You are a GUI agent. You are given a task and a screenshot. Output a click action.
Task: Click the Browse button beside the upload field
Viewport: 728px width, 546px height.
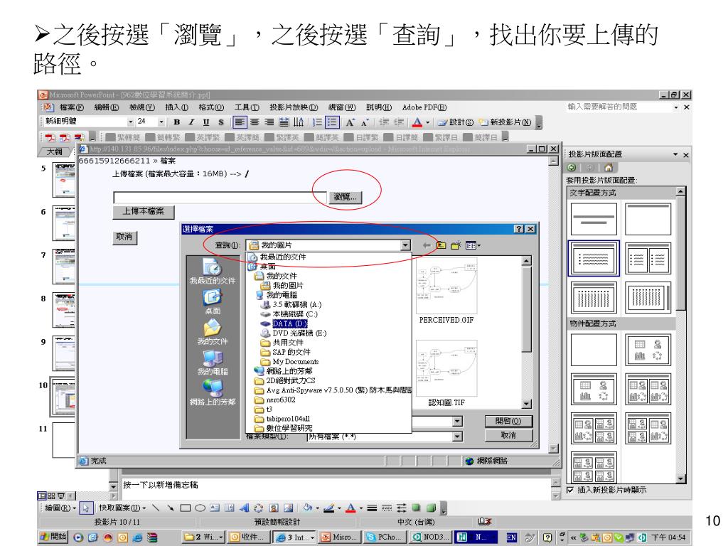click(346, 197)
